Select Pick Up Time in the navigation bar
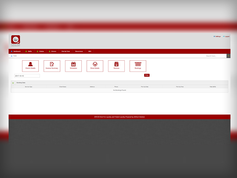 pos(65,51)
